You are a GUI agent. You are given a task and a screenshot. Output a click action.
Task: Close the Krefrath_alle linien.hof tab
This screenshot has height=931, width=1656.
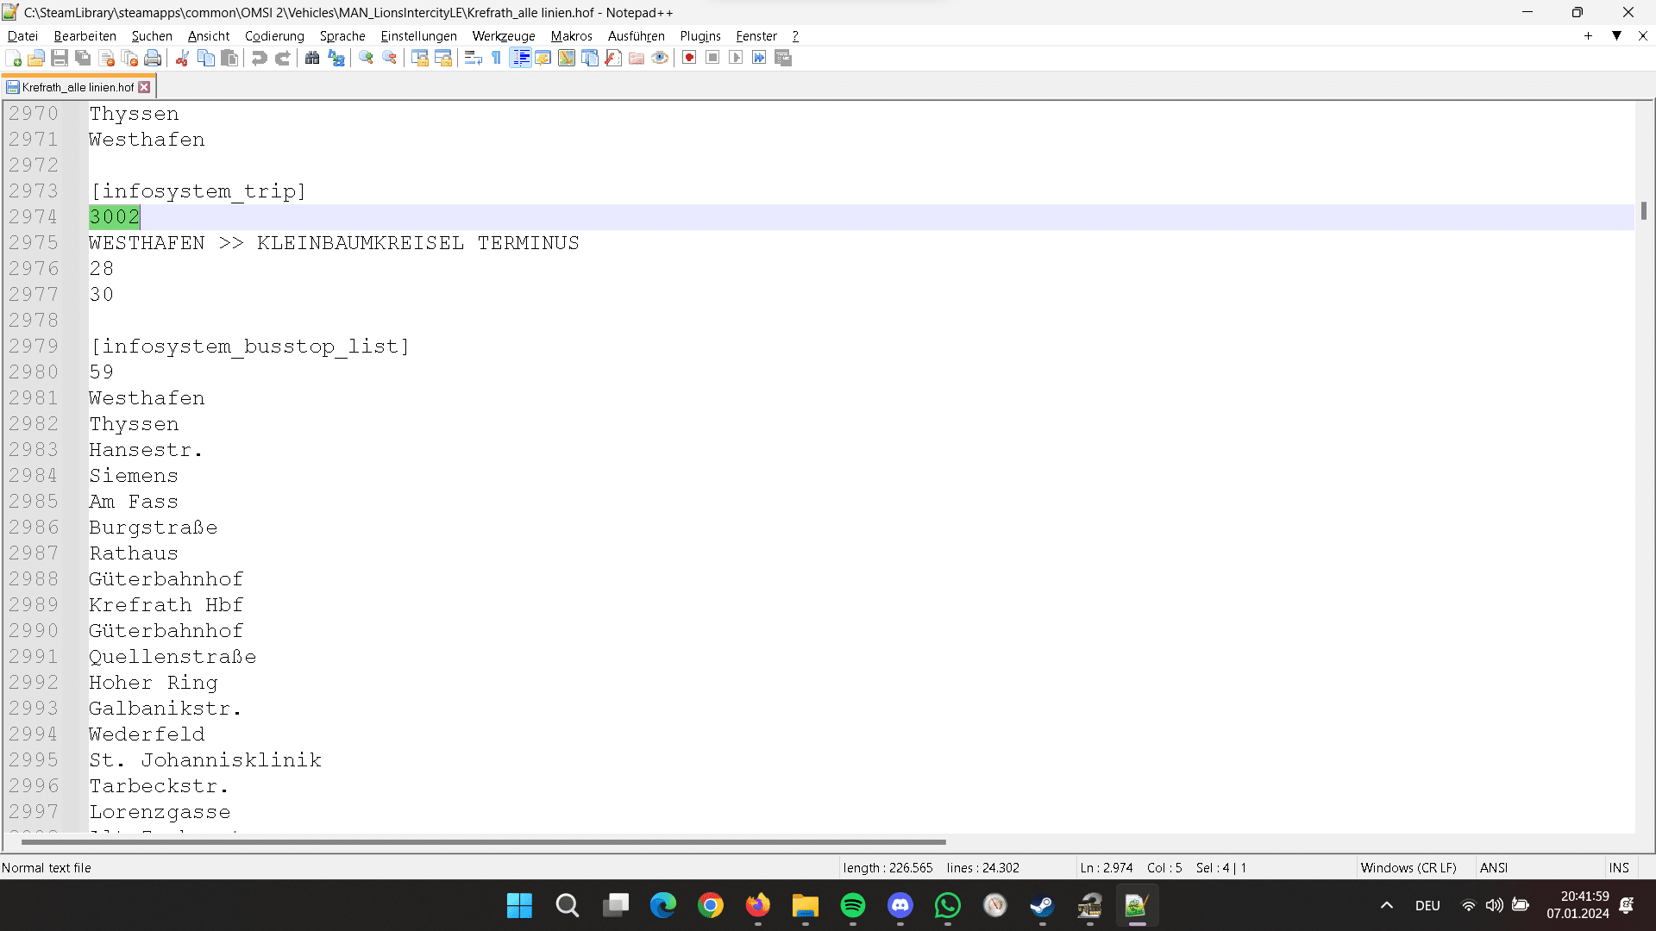click(144, 87)
